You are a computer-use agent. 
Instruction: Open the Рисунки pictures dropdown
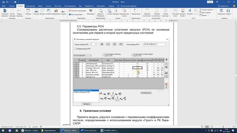coord(36,13)
